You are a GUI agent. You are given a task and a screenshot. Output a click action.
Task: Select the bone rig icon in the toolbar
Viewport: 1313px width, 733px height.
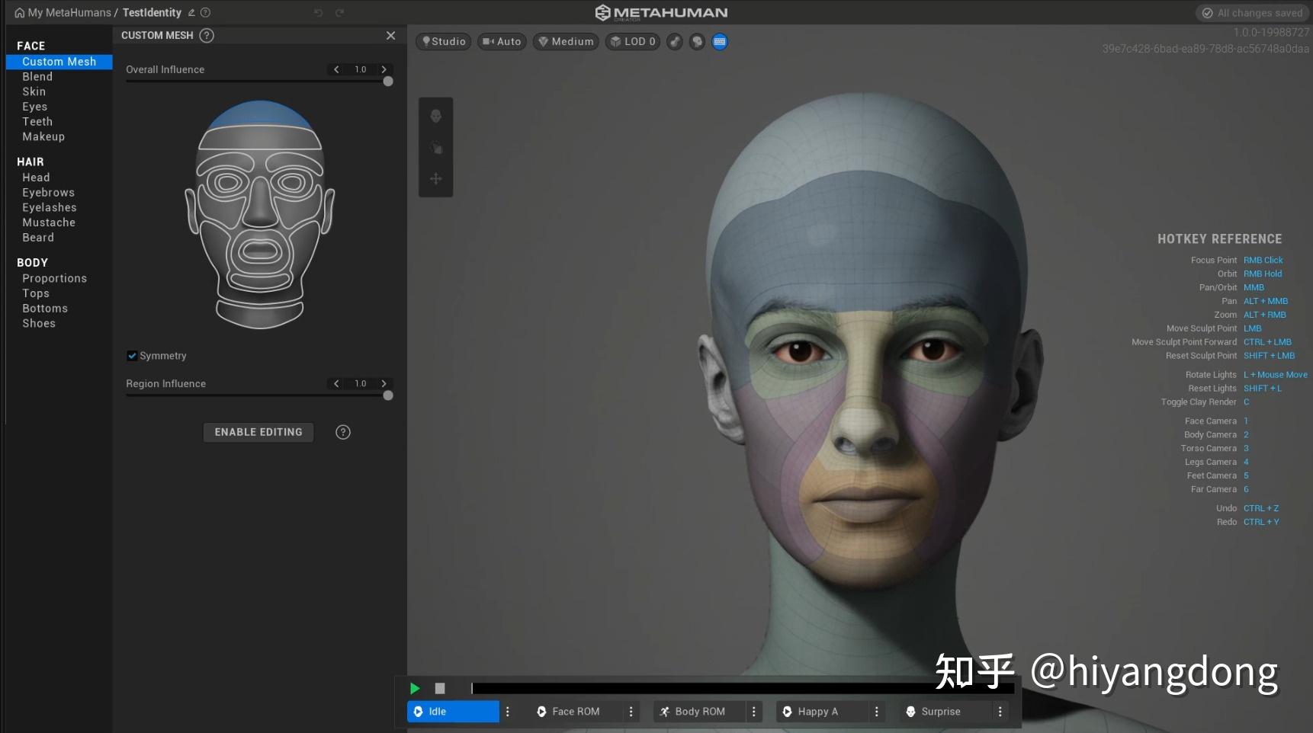(x=674, y=42)
